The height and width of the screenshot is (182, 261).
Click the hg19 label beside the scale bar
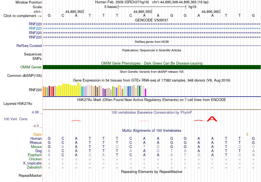coord(192,7)
